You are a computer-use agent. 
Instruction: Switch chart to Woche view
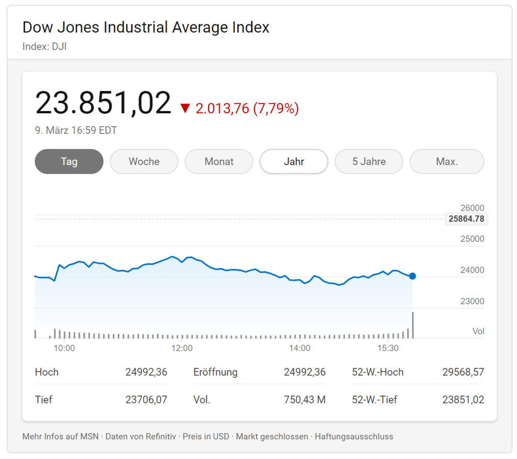pyautogui.click(x=144, y=162)
